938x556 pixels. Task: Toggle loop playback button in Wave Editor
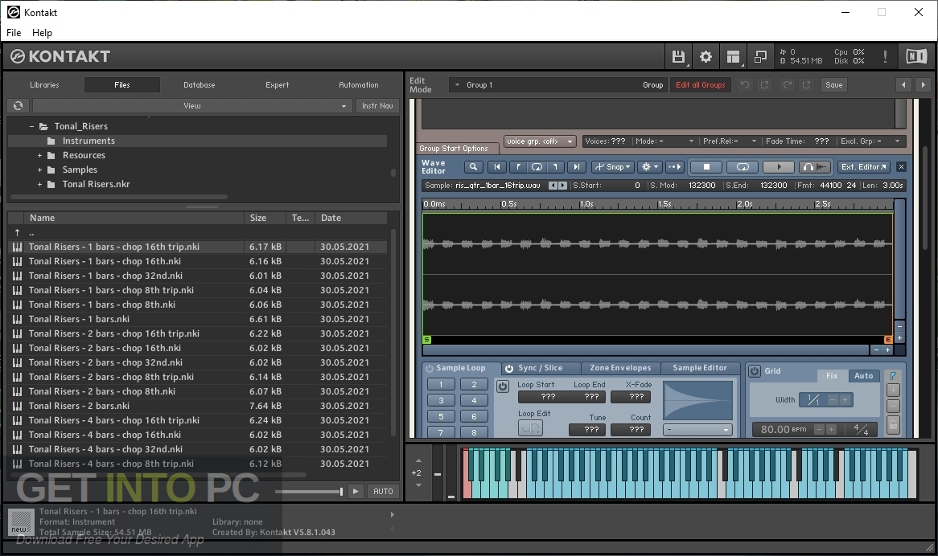point(743,167)
